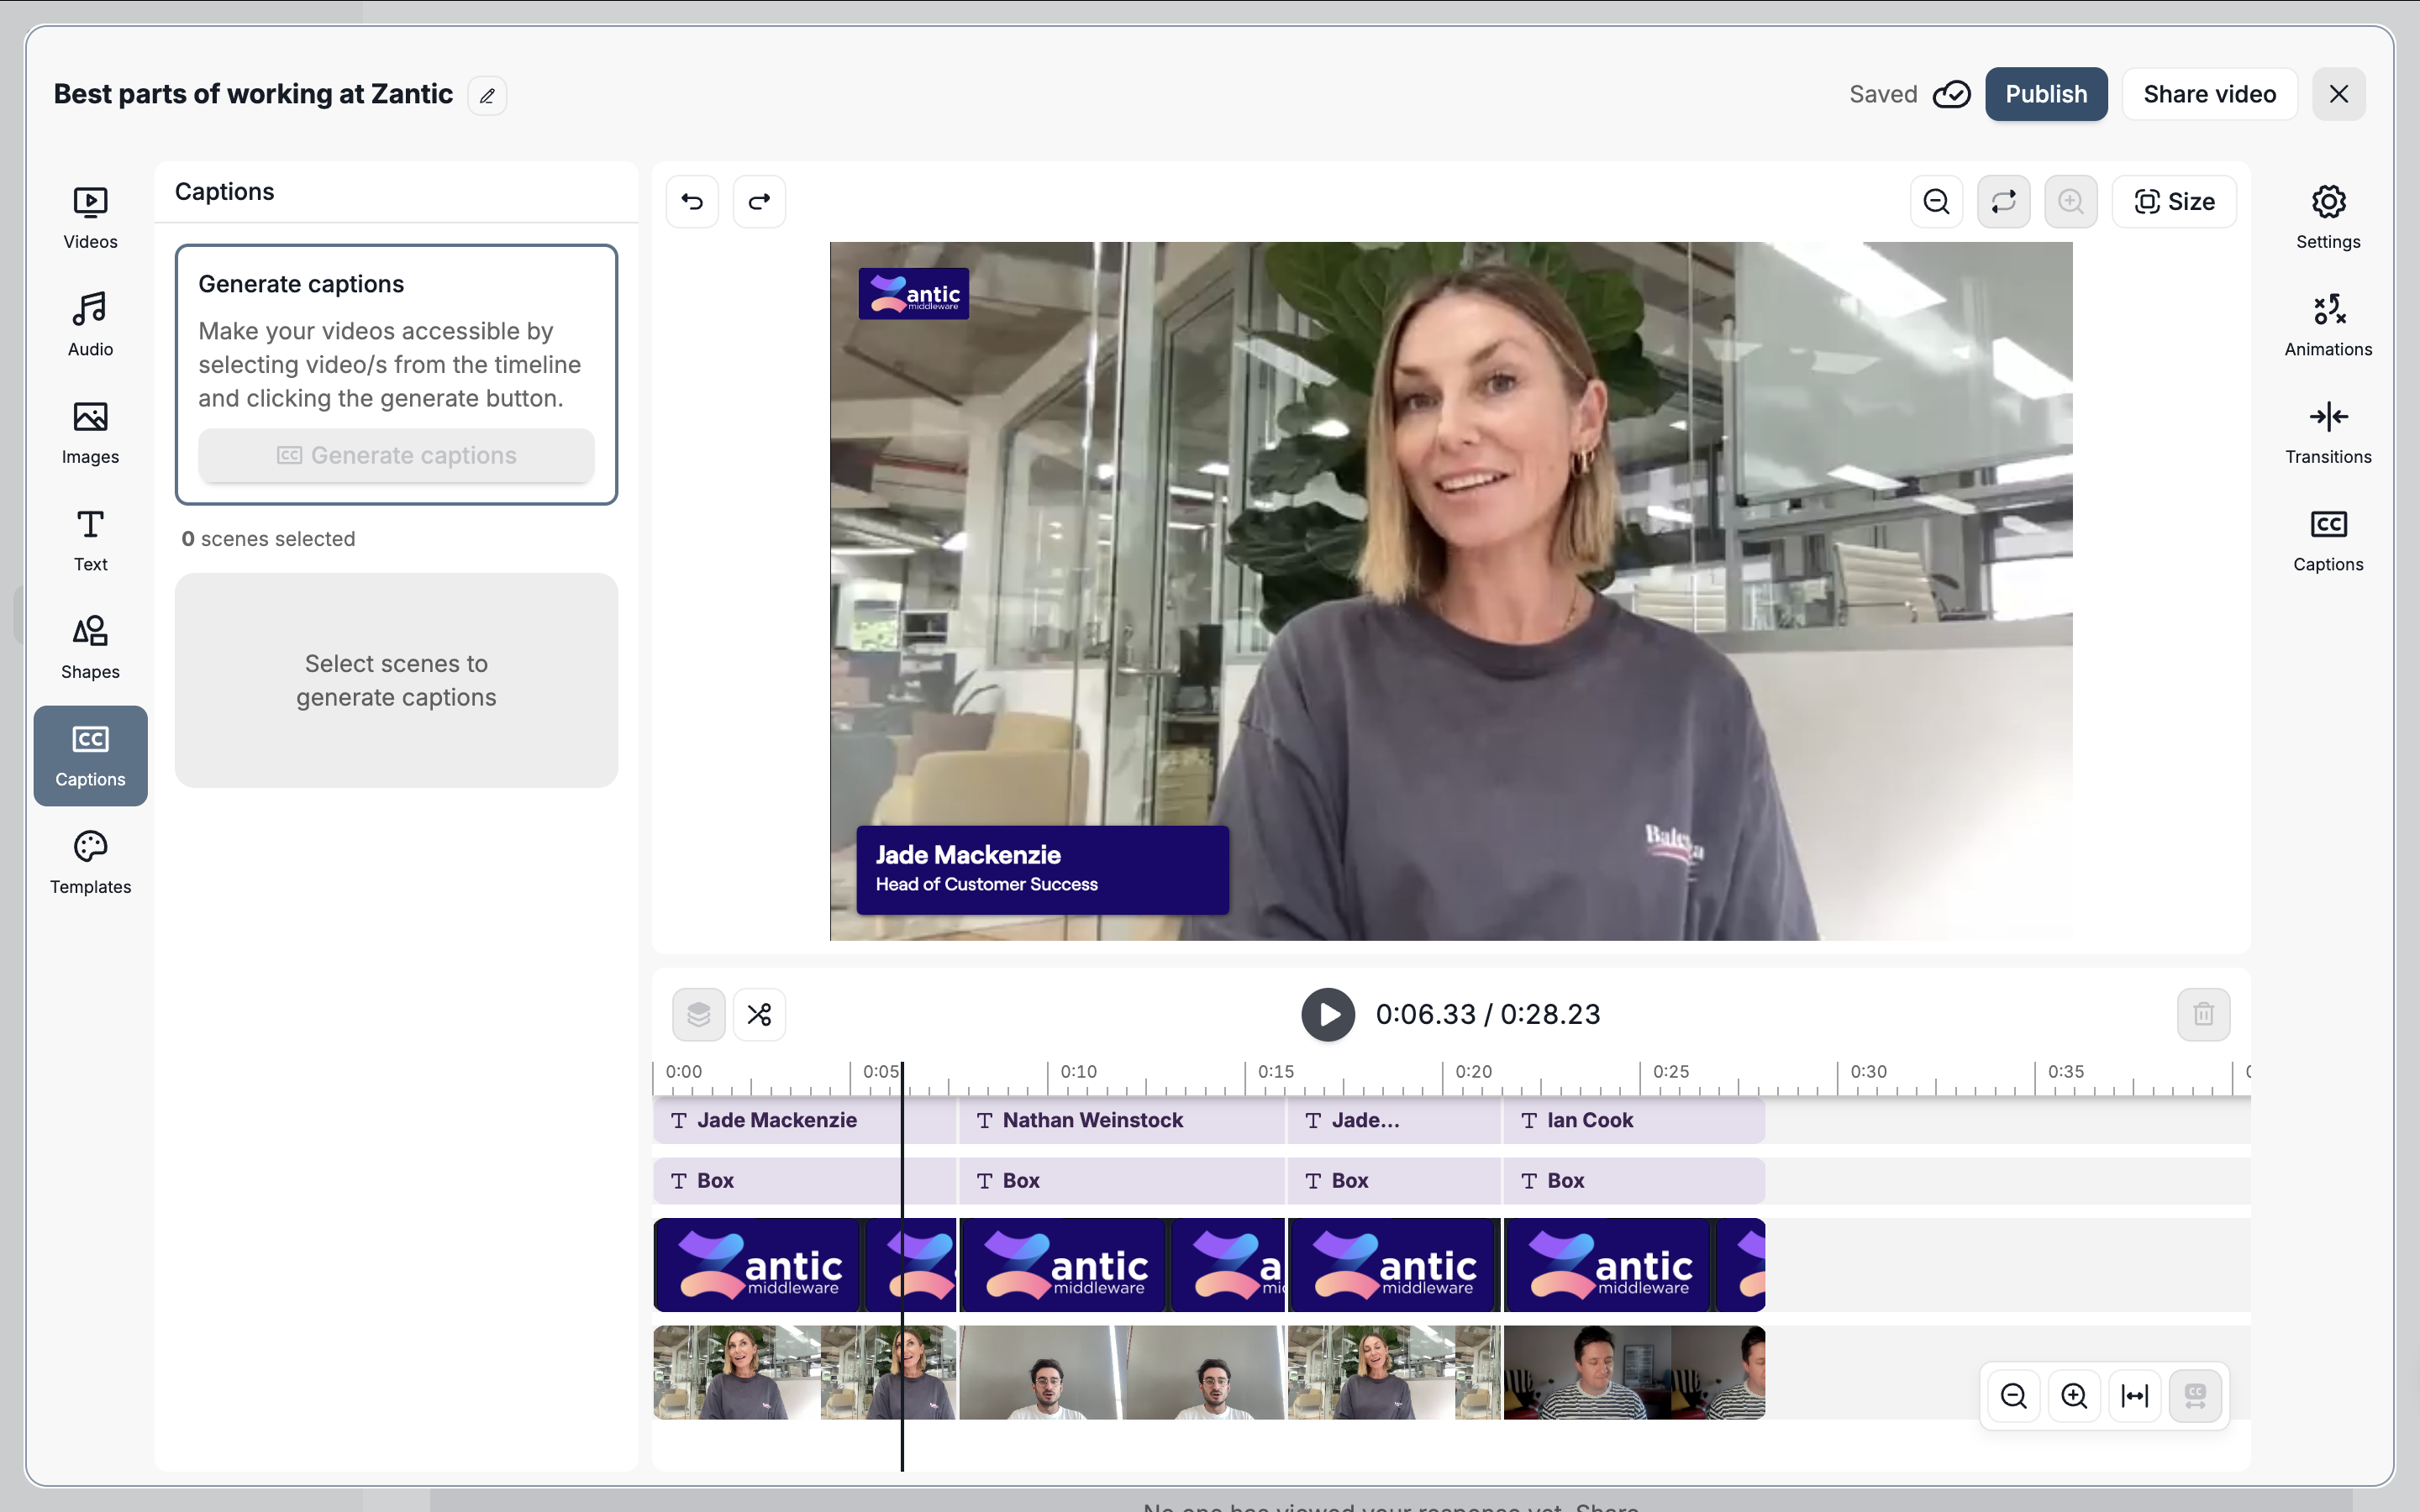Open the Audio panel in sidebar
2420x1512 pixels.
[90, 324]
